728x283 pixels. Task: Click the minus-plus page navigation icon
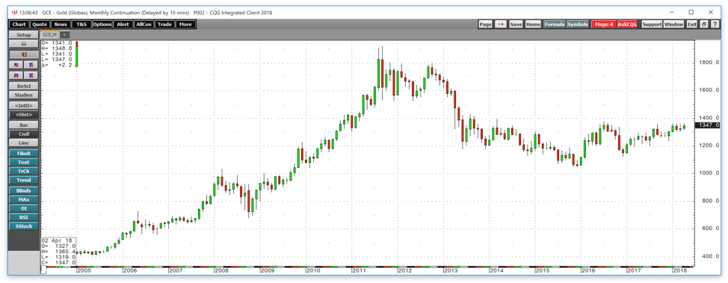[x=500, y=25]
